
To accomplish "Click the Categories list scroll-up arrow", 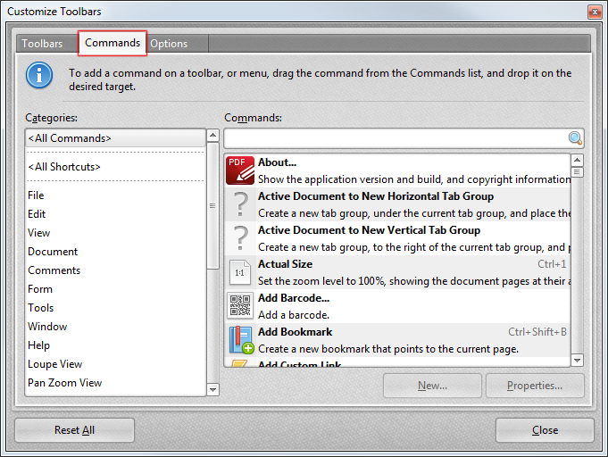I will 212,136.
